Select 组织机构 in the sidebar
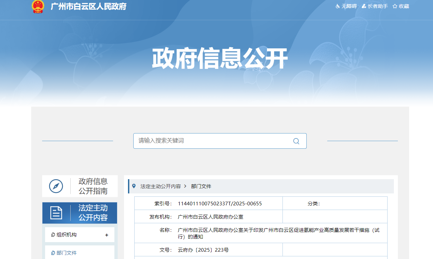Viewport: 433px width, 259px height. [x=66, y=235]
